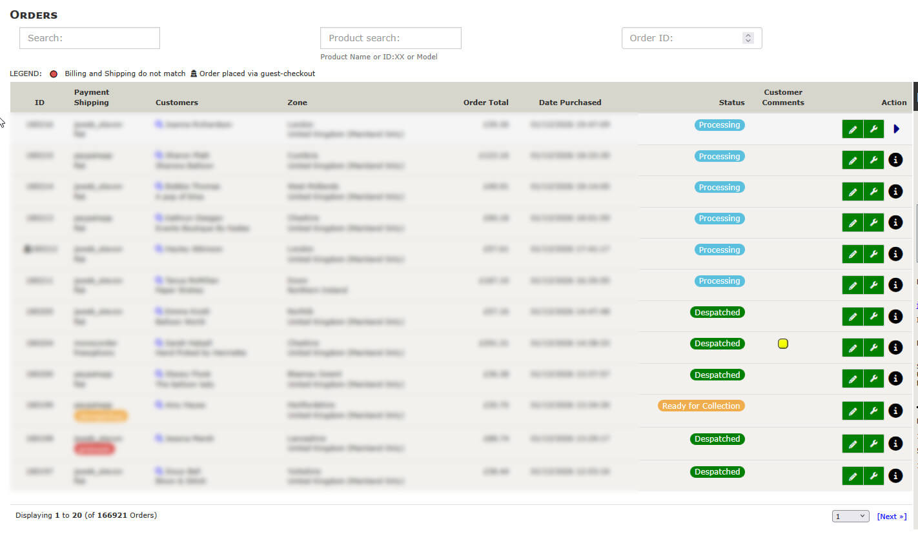The image size is (918, 541).
Task: Edit the first Processing order with the pencil icon
Action: (x=853, y=128)
